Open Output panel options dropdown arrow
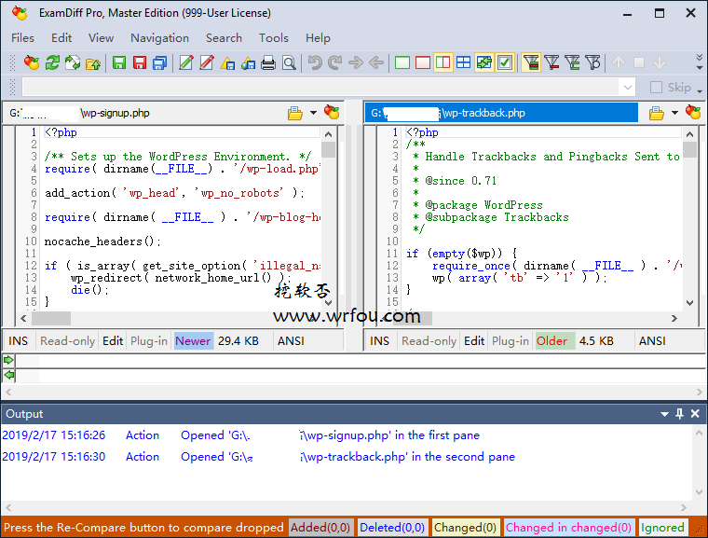Image resolution: width=708 pixels, height=538 pixels. 664,414
